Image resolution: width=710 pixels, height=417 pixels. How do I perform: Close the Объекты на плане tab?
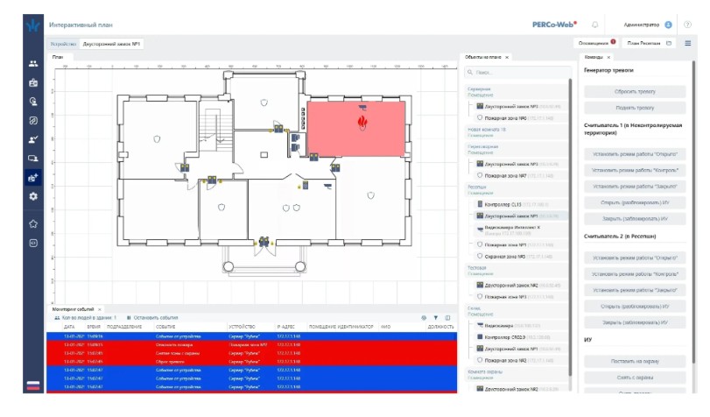[506, 57]
